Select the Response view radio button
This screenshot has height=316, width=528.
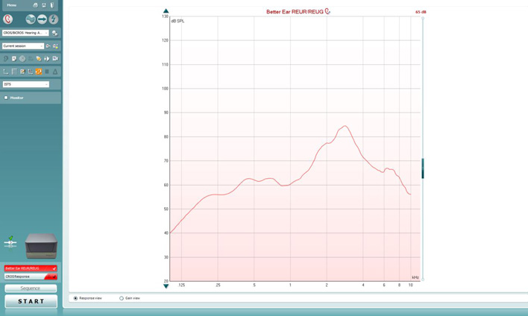tap(75, 298)
